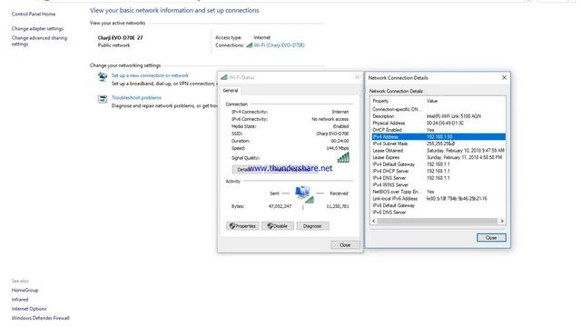Viewport: 581px width, 327px height.
Task: Open Windows Defender Firewall link
Action: [40, 318]
